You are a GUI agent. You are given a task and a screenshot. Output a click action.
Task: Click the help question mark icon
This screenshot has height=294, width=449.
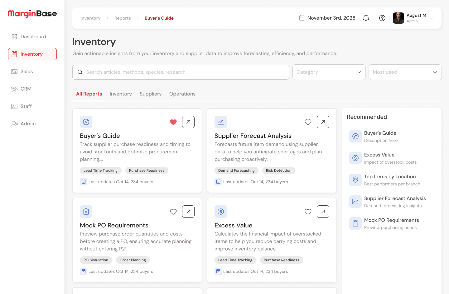pos(382,18)
